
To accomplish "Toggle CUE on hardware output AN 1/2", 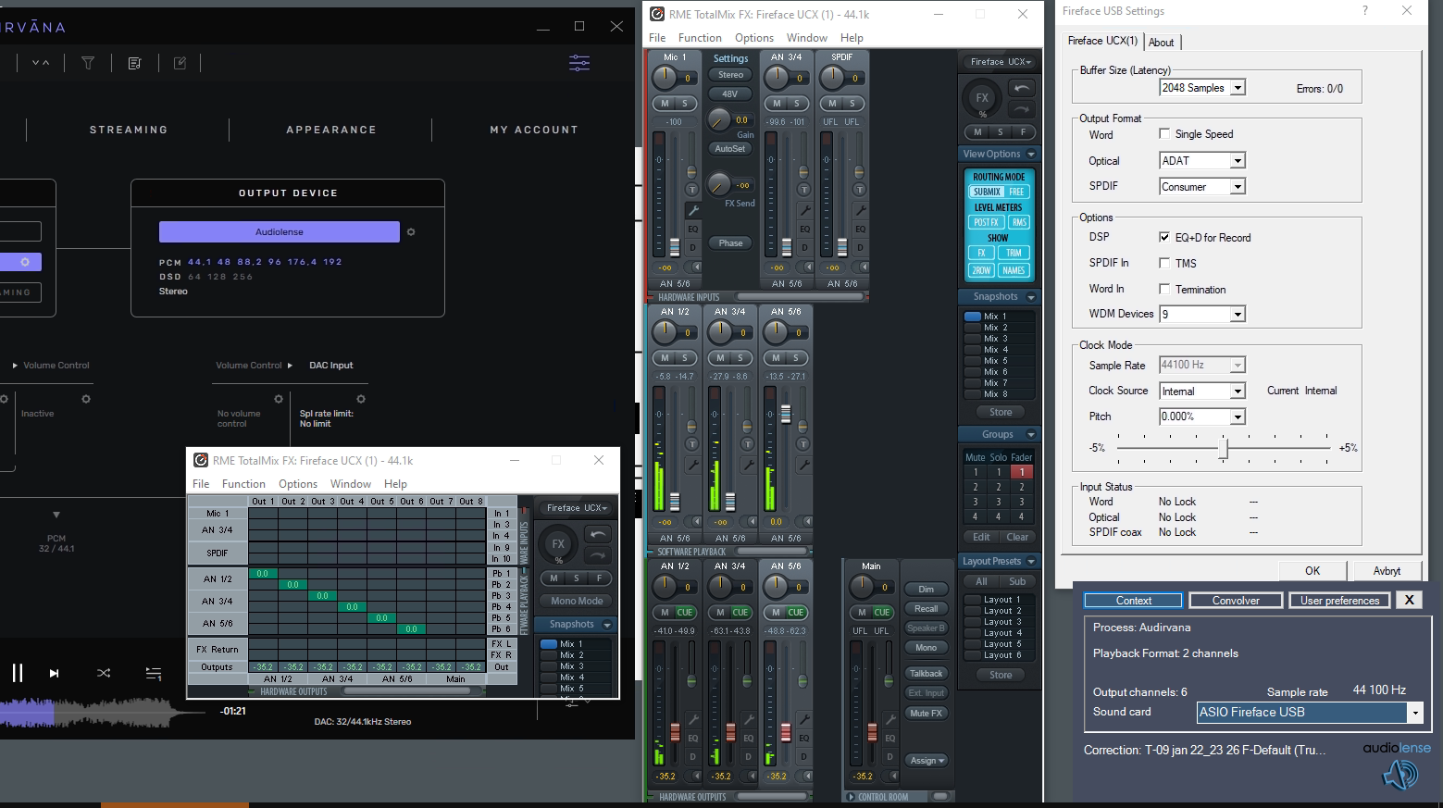I will point(684,612).
